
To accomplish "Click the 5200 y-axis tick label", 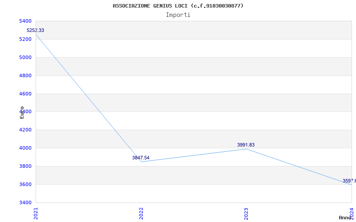I will click(x=25, y=39).
